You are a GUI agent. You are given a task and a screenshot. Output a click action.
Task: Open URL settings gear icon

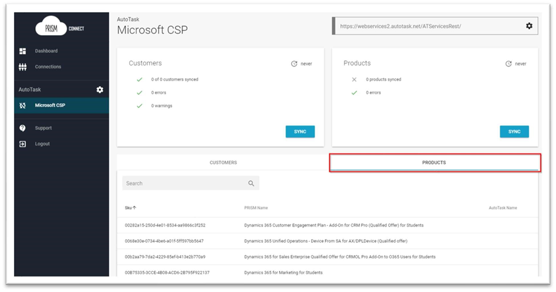coord(529,26)
